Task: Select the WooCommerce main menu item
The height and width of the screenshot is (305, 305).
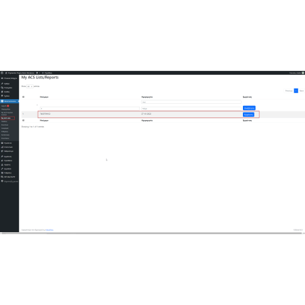Action: click(x=9, y=101)
